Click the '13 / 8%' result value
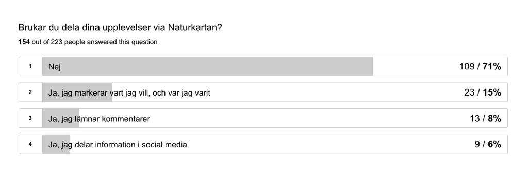528x186 pixels. [x=485, y=118]
